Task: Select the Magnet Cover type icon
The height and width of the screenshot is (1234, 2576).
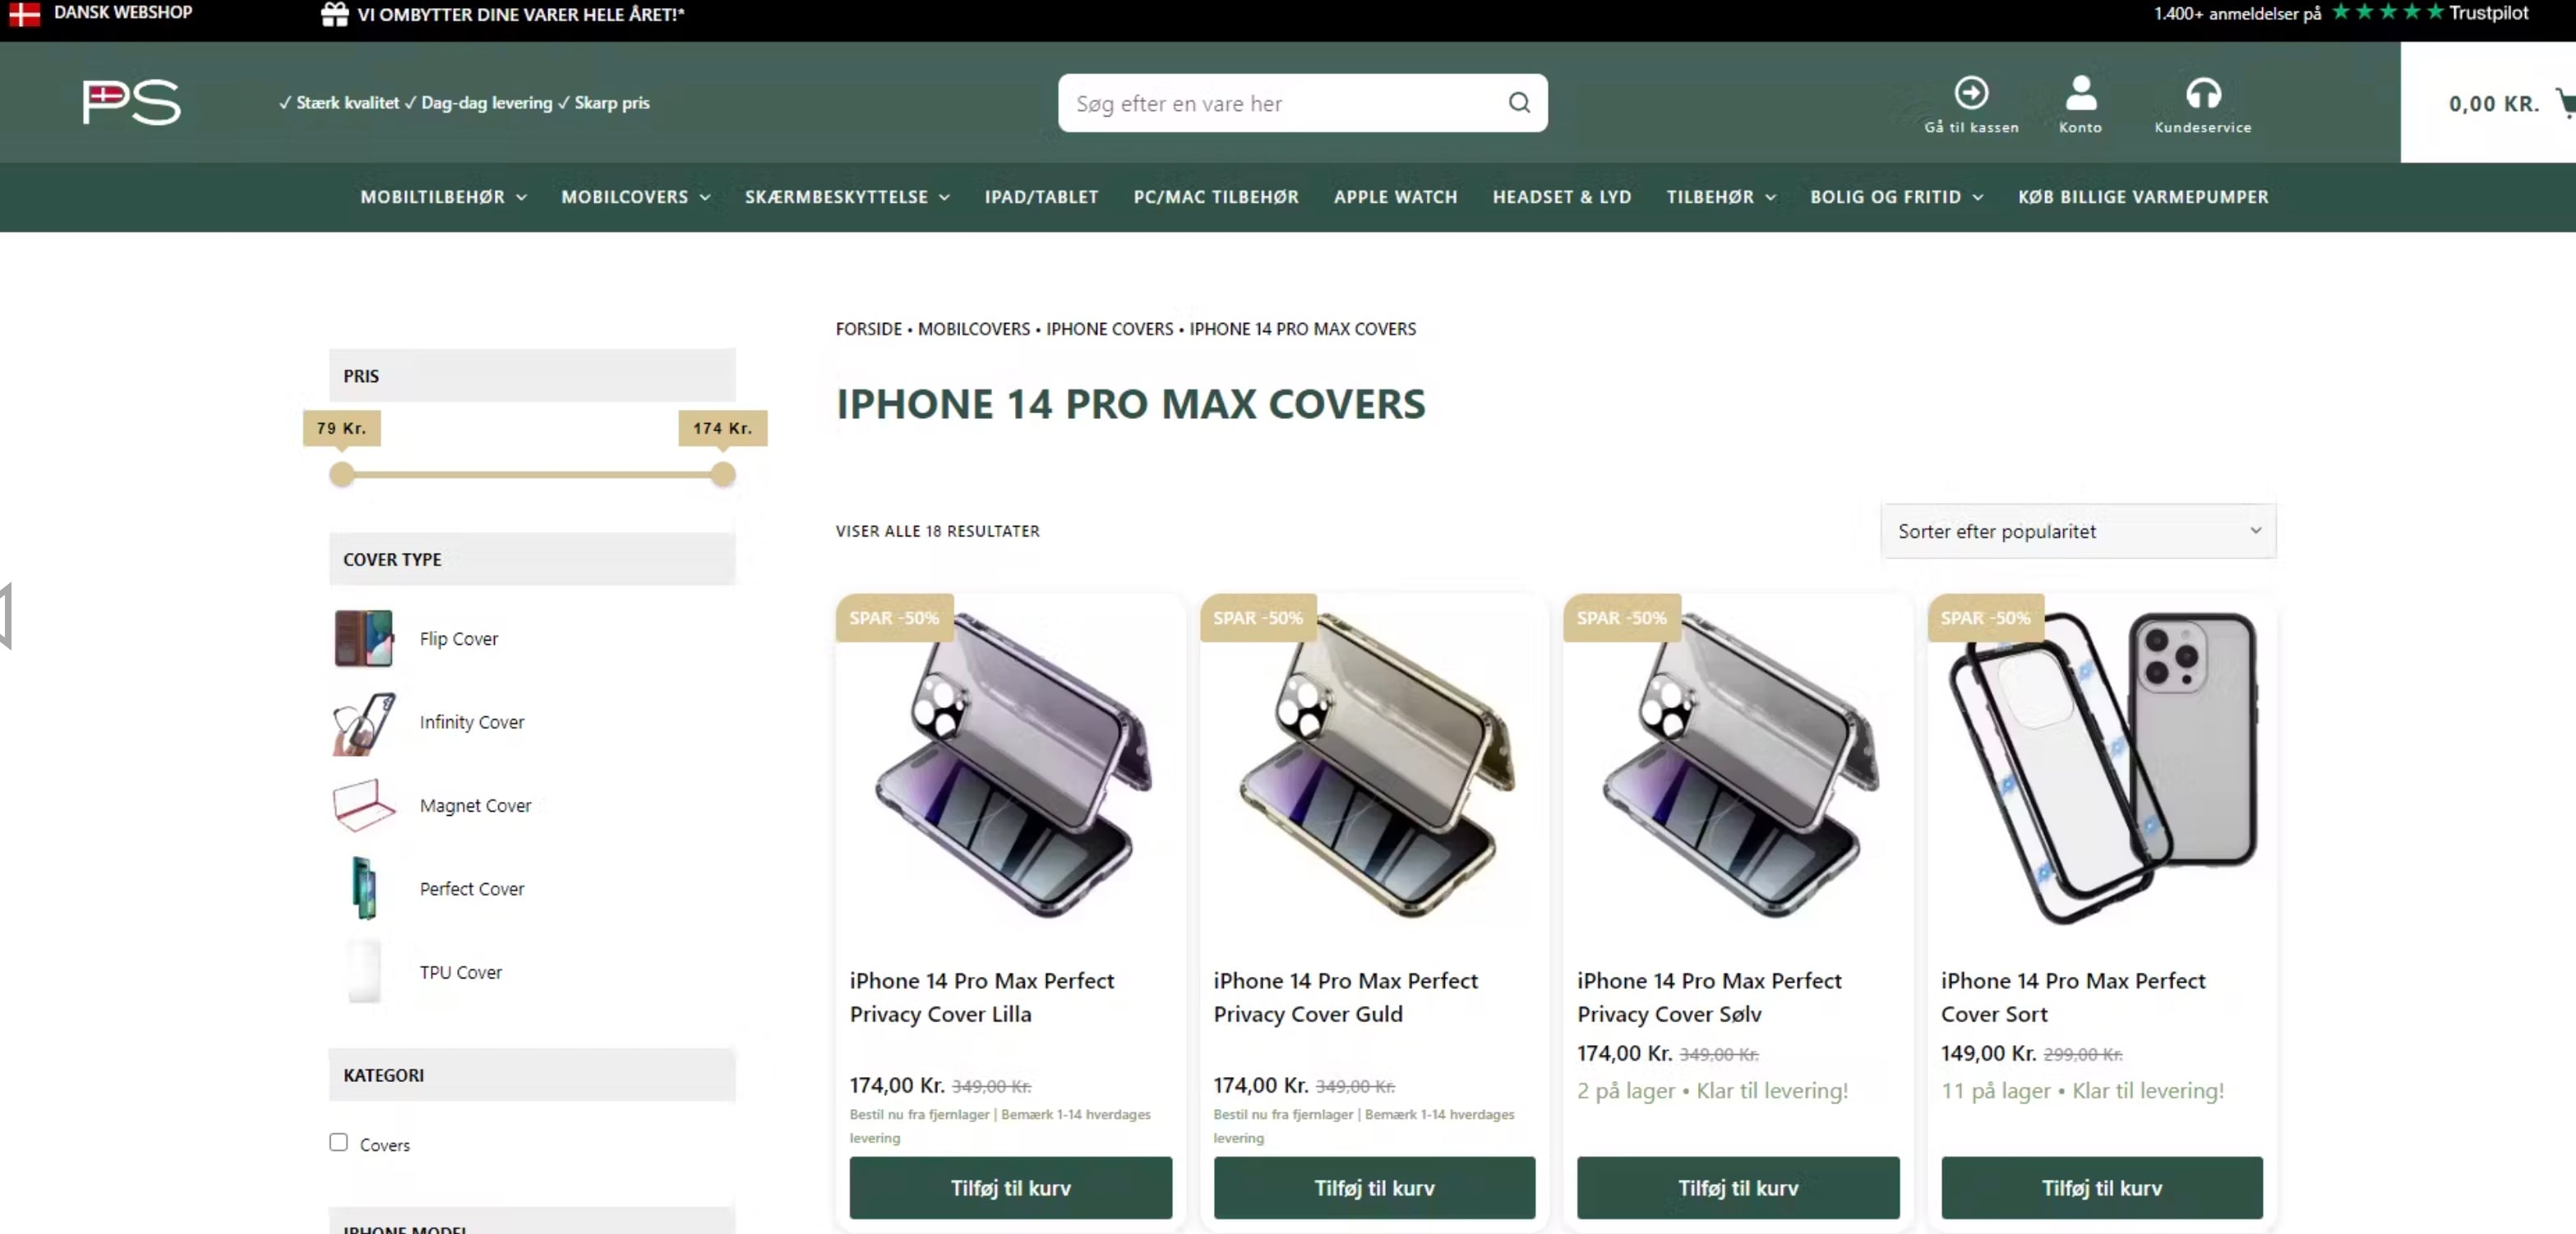Action: tap(363, 805)
